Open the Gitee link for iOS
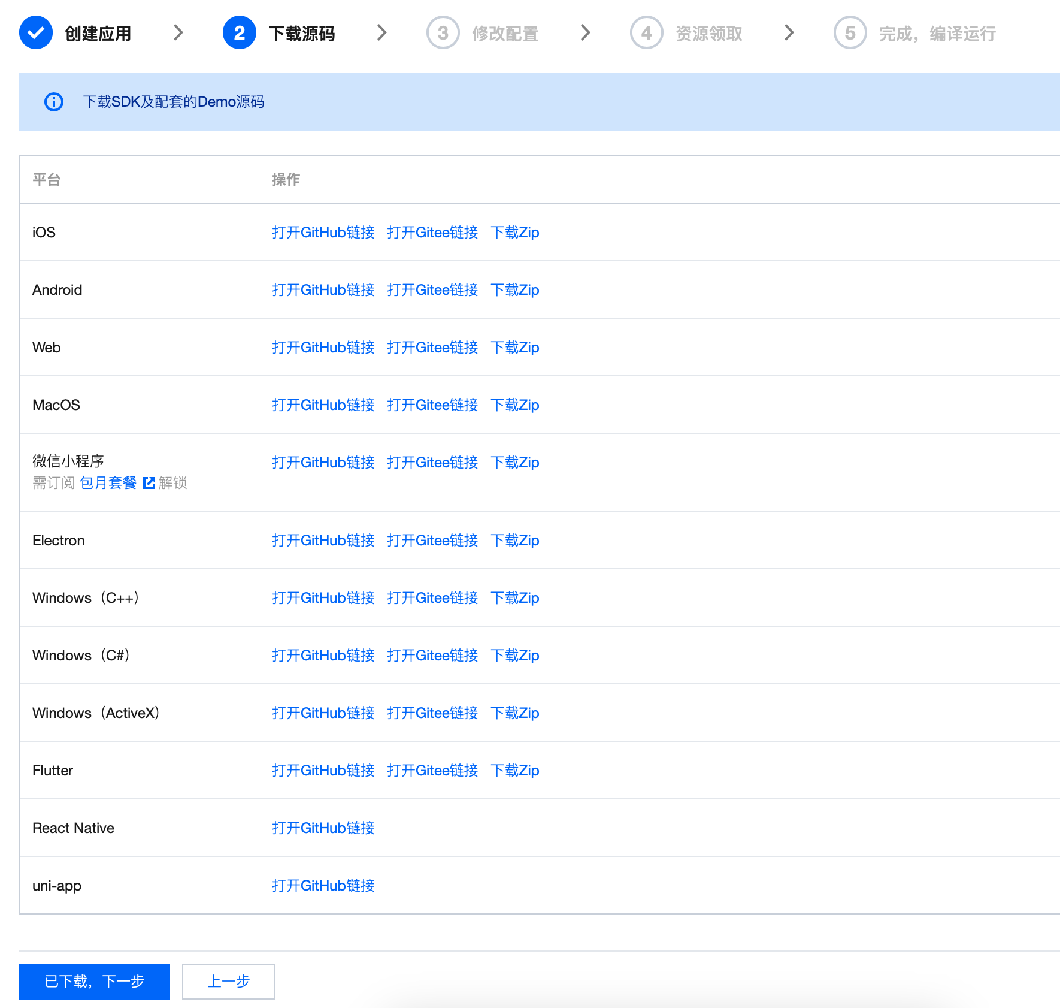Viewport: 1060px width, 1008px height. pos(432,233)
